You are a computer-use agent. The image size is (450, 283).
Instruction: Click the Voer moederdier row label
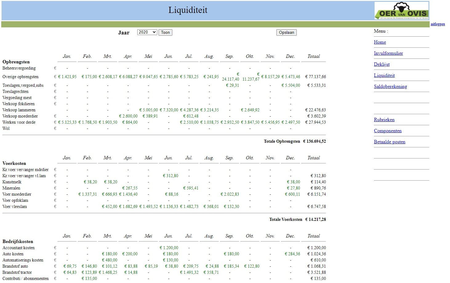click(x=17, y=194)
